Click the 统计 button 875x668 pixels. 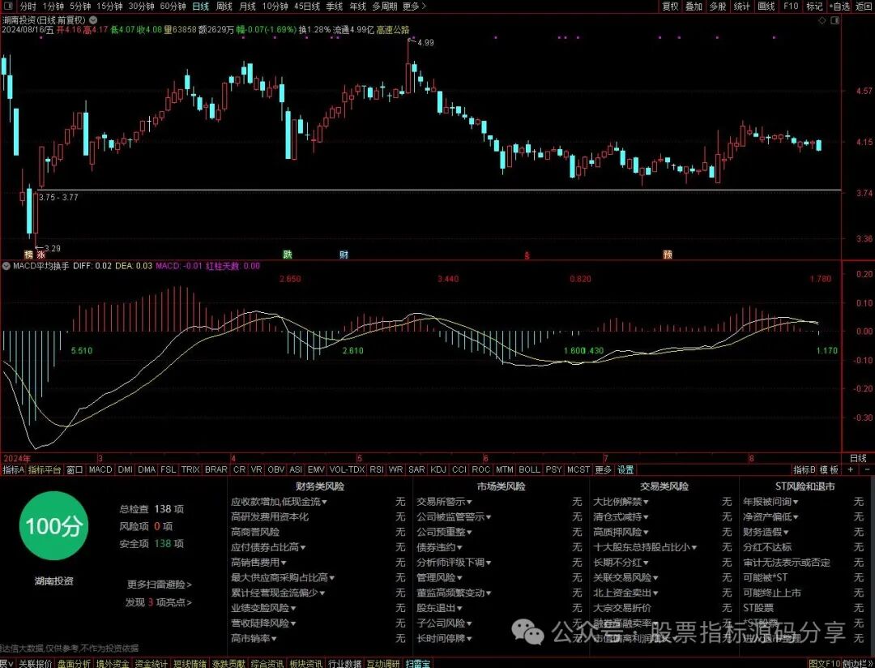[741, 6]
